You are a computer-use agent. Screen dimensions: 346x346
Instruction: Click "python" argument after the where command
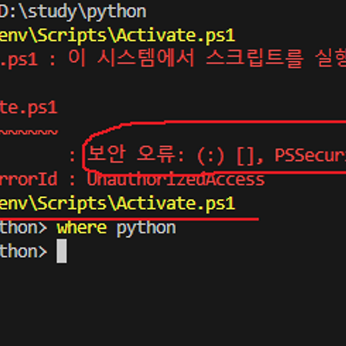146,227
